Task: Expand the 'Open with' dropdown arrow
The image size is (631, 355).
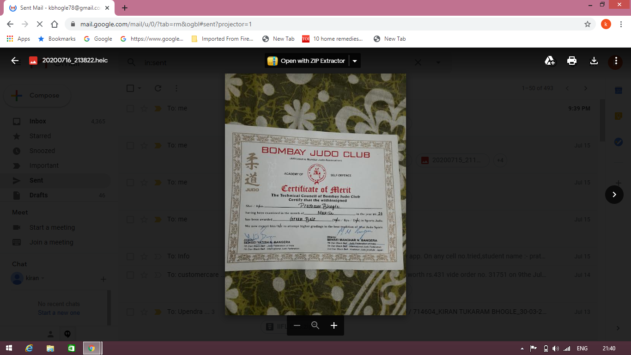Action: (355, 61)
